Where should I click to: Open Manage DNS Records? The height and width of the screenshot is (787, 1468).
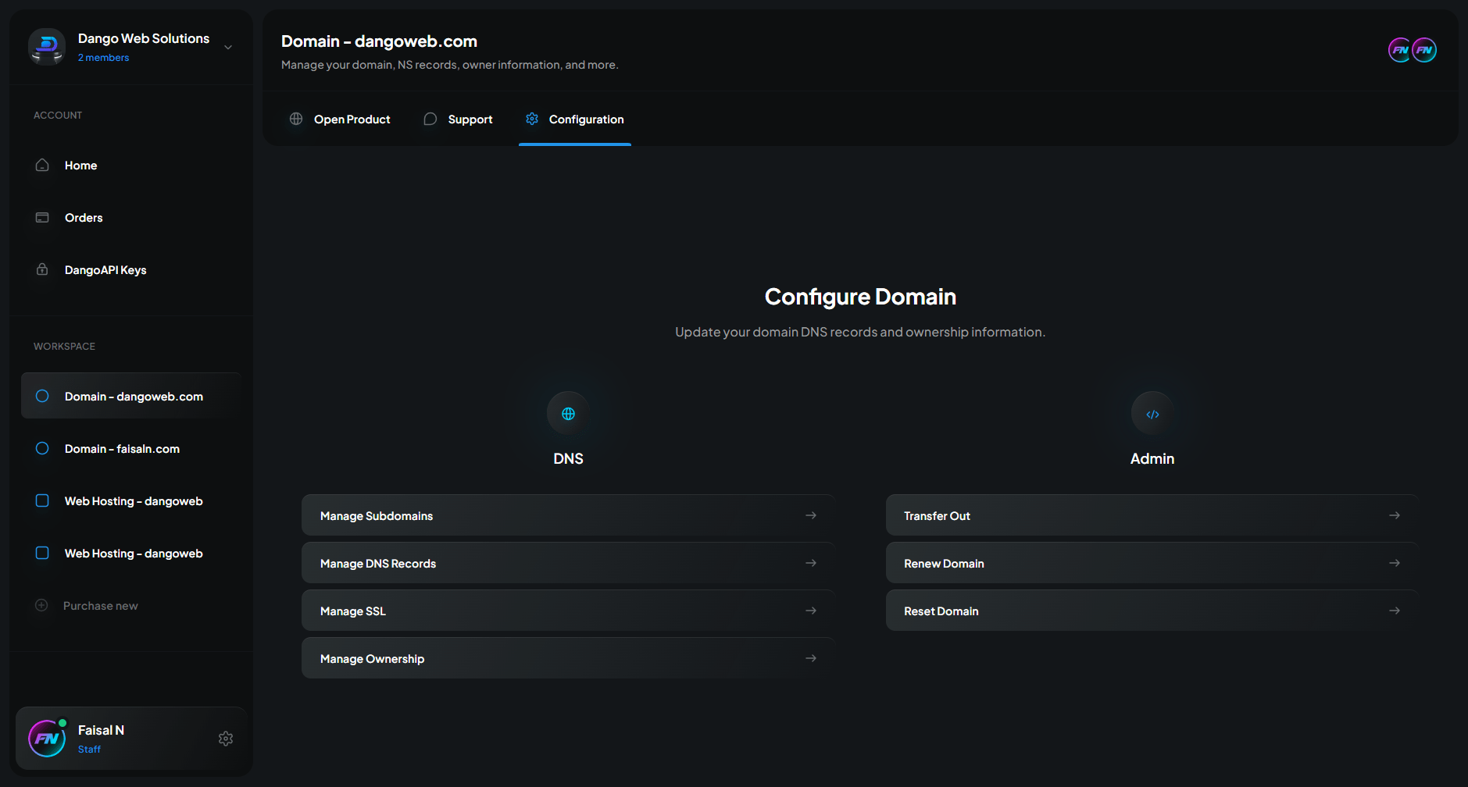568,563
